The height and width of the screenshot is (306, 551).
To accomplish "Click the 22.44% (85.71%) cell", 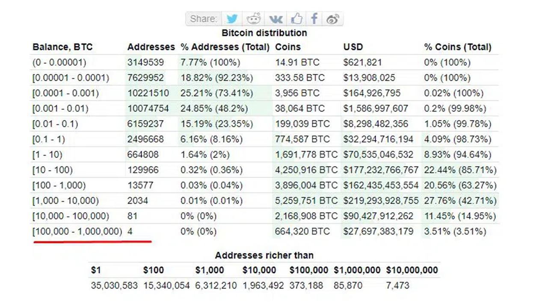I will click(460, 170).
